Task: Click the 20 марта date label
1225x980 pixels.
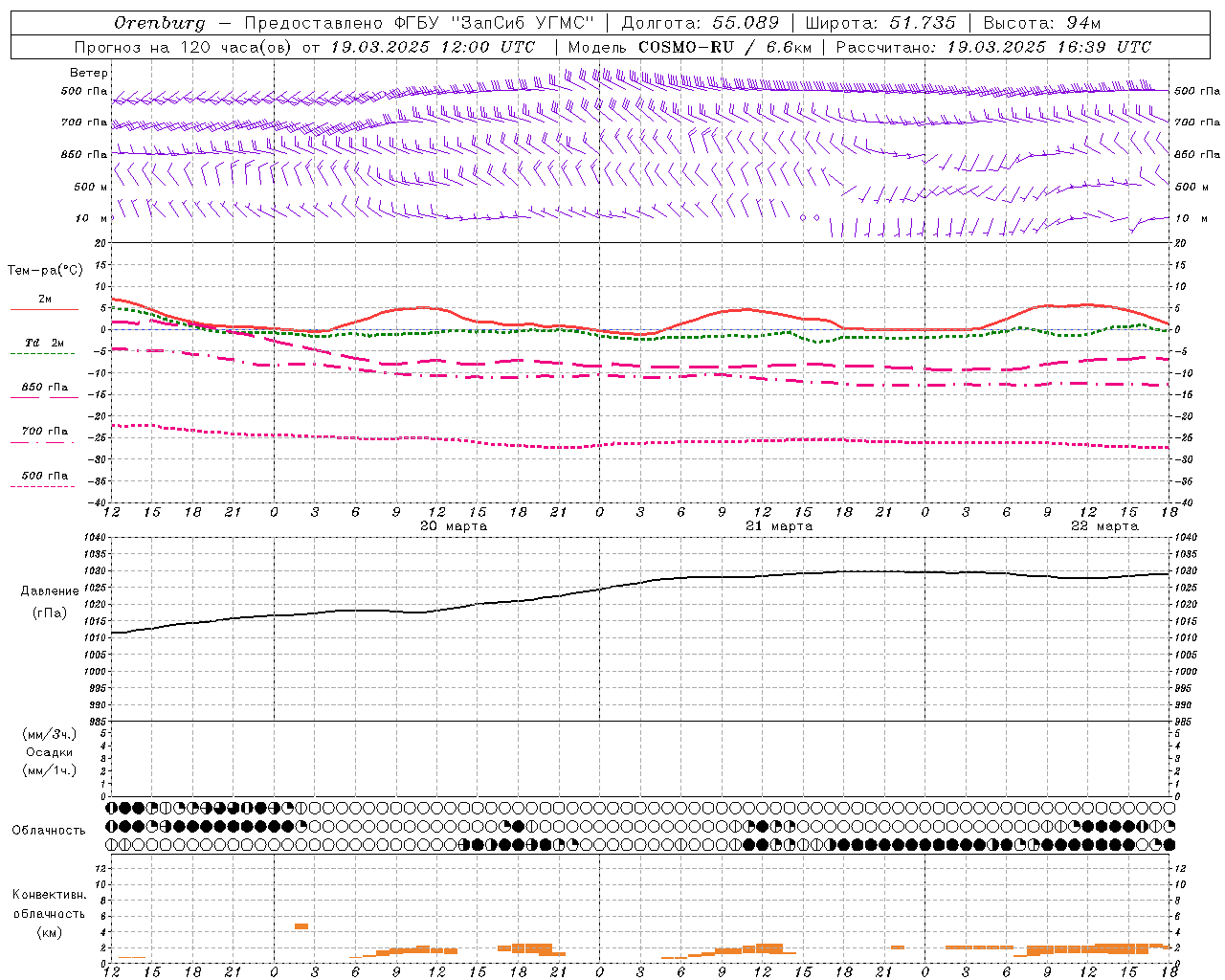Action: (454, 526)
